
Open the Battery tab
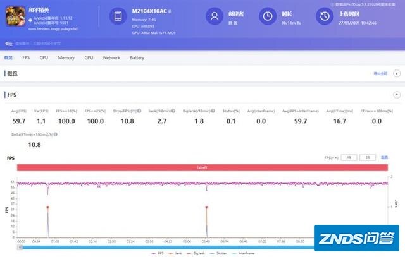tap(137, 57)
